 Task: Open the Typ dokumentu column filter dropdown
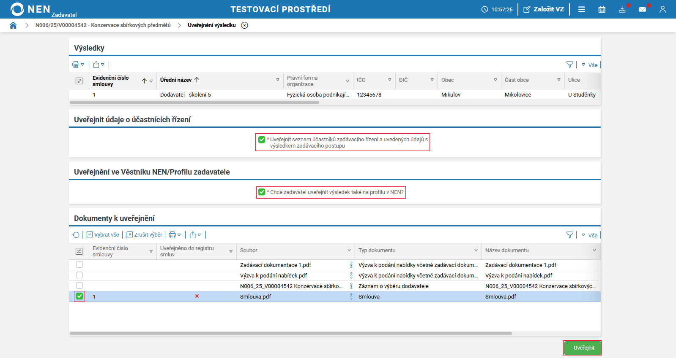pyautogui.click(x=476, y=250)
